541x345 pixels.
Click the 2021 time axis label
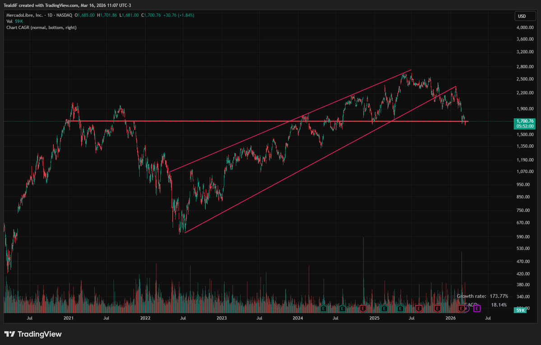click(x=69, y=318)
